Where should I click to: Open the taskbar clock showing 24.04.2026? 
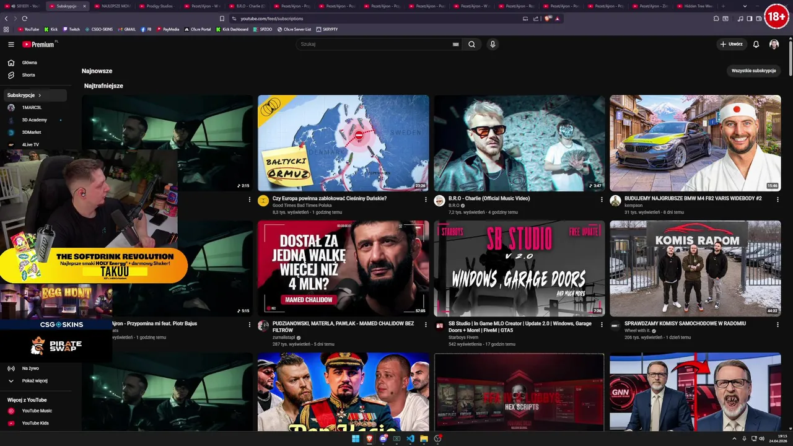tap(778, 439)
